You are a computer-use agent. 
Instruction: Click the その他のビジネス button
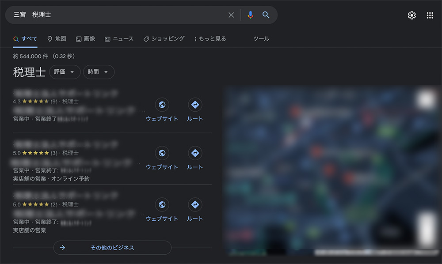(112, 248)
